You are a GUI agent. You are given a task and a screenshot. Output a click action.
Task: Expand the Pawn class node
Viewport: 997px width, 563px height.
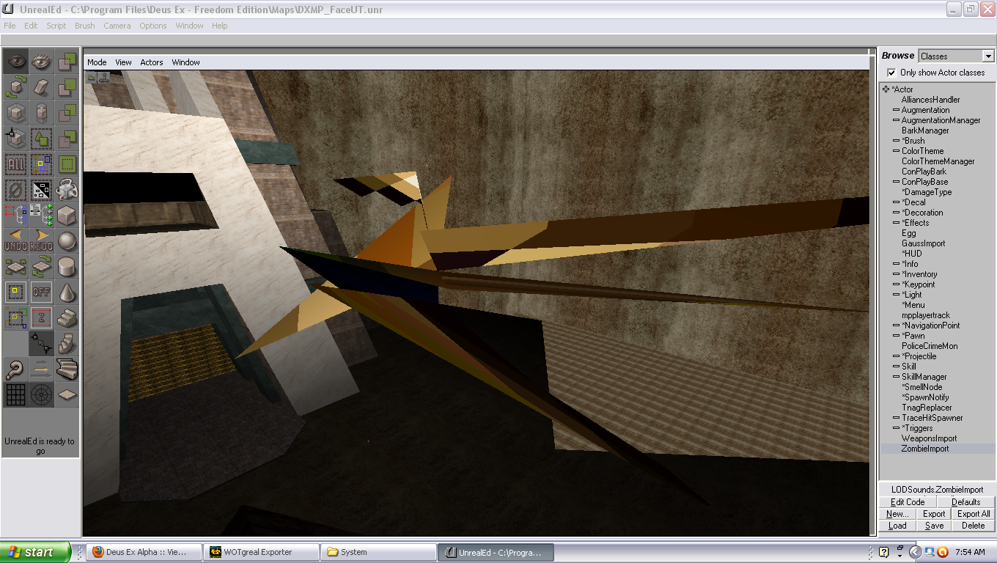(896, 336)
